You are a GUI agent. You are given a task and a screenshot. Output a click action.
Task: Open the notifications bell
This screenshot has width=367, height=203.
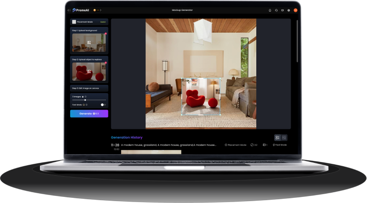point(270,10)
